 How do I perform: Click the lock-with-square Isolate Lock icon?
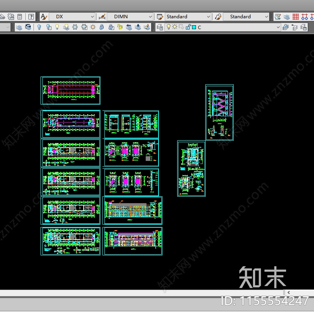coord(111,27)
